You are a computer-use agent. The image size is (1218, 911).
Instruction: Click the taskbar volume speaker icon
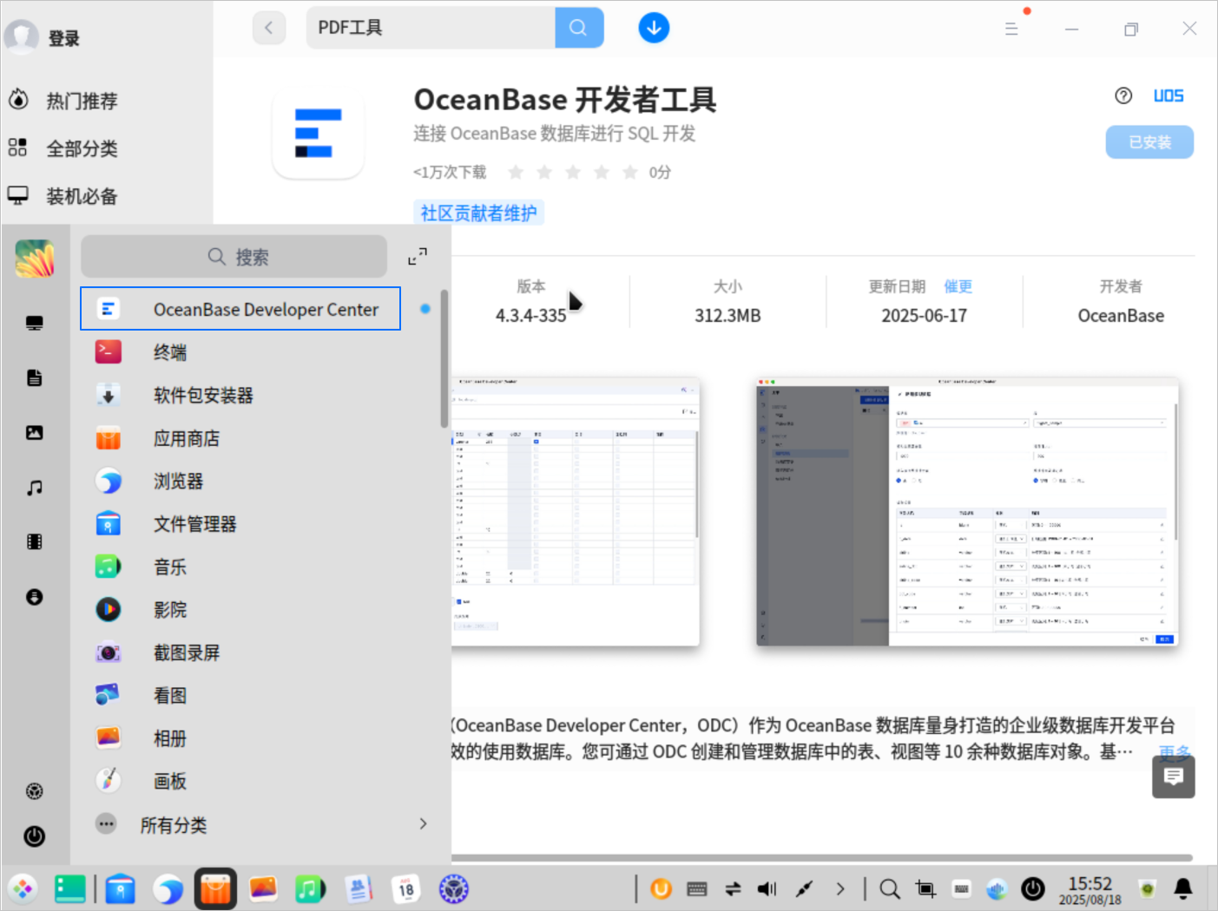tap(767, 889)
